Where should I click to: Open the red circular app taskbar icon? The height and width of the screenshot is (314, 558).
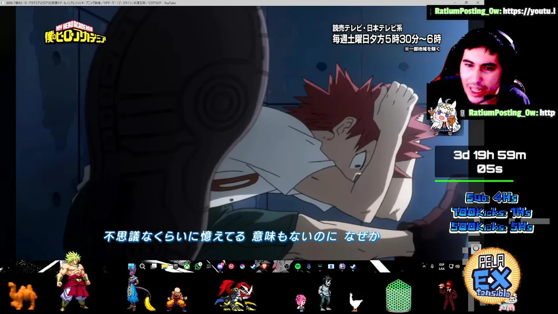click(231, 266)
